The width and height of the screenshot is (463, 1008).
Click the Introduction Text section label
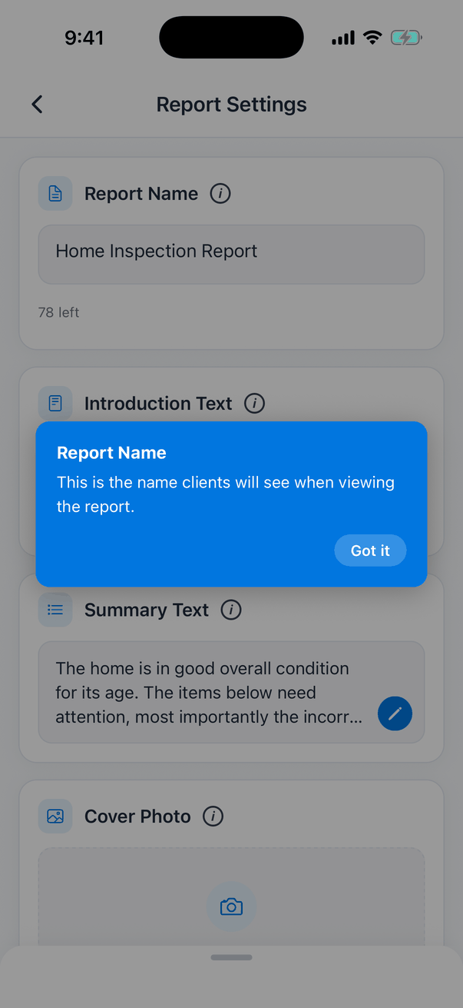[158, 403]
